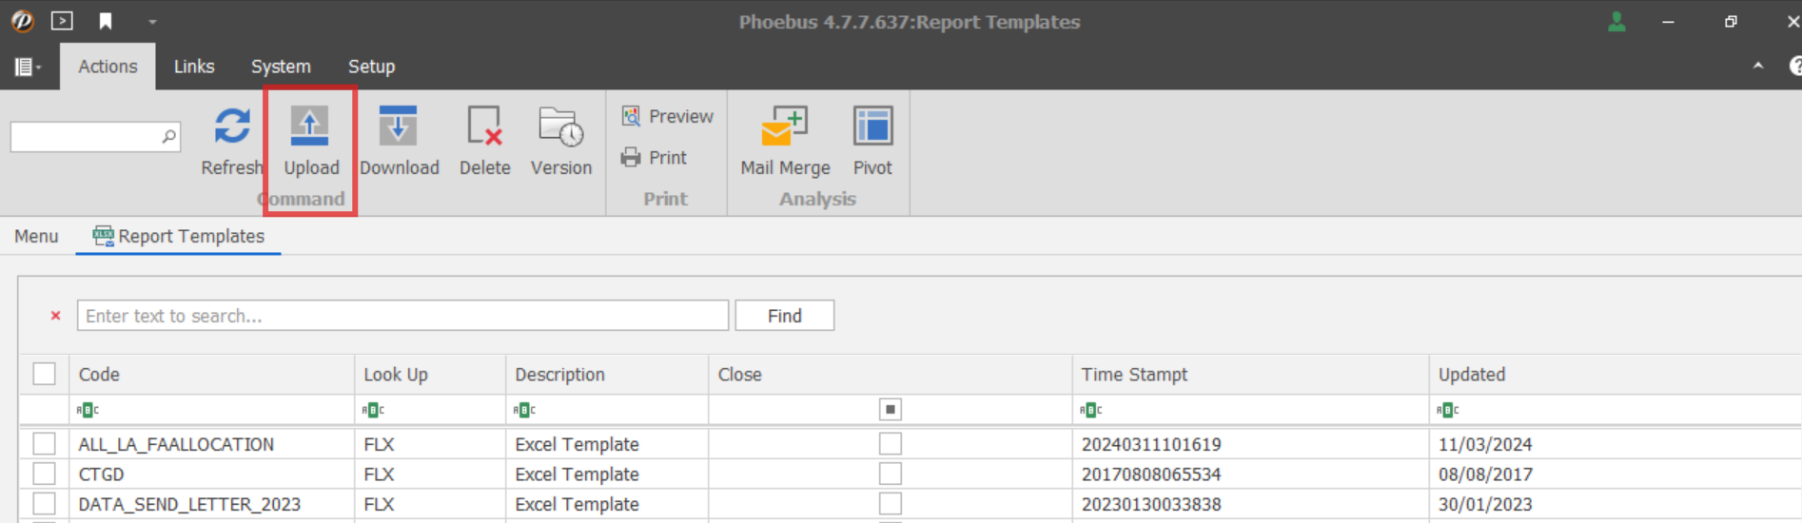Open the Version history icon
1802x523 pixels.
[560, 127]
